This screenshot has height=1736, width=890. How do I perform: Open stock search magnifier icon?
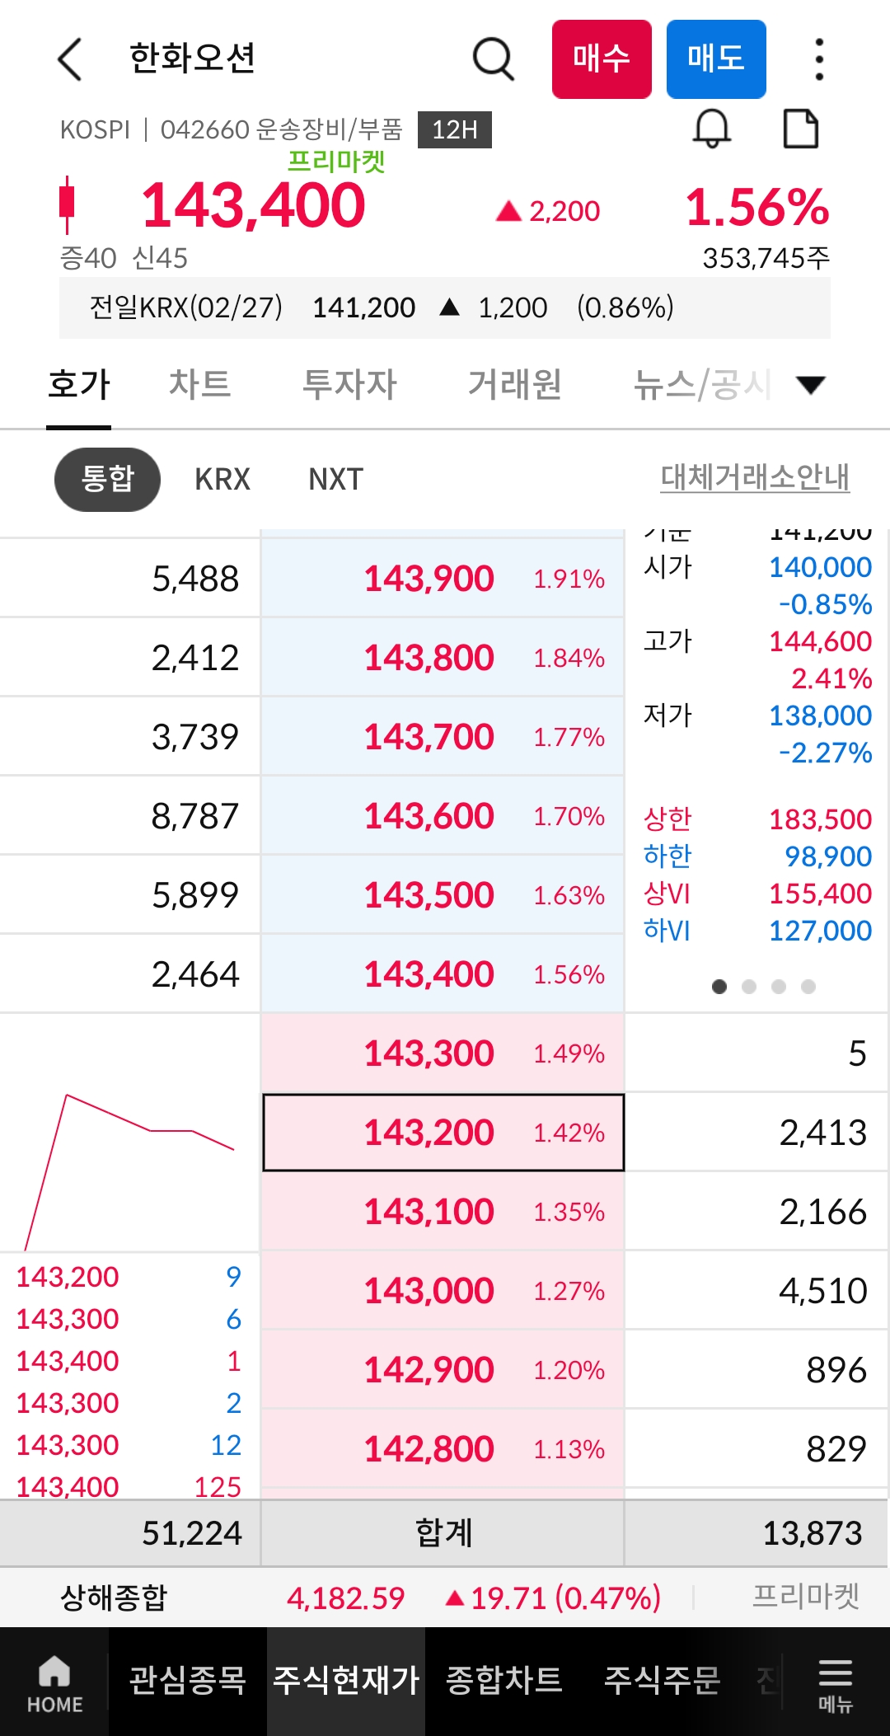pos(493,59)
